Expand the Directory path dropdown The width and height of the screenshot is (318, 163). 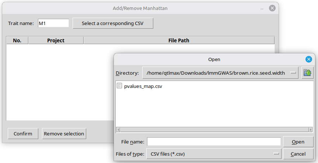293,73
